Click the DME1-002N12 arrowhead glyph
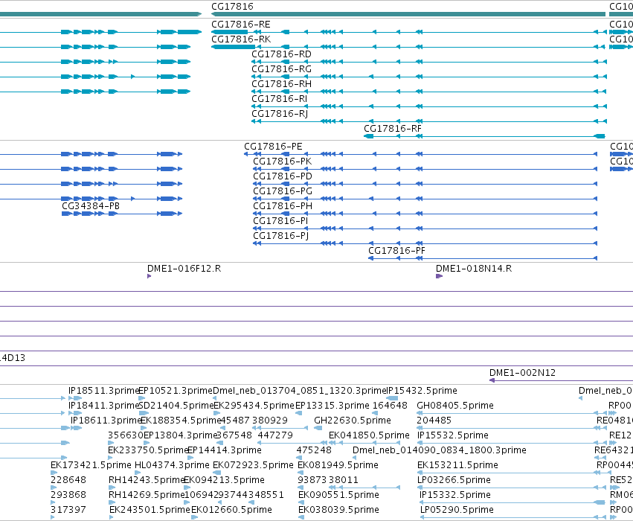Screen dimensions: 633x521 click(492, 380)
